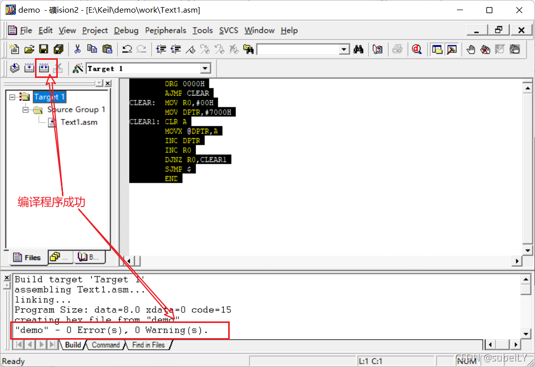535x367 pixels.
Task: Save the current file
Action: pyautogui.click(x=44, y=50)
